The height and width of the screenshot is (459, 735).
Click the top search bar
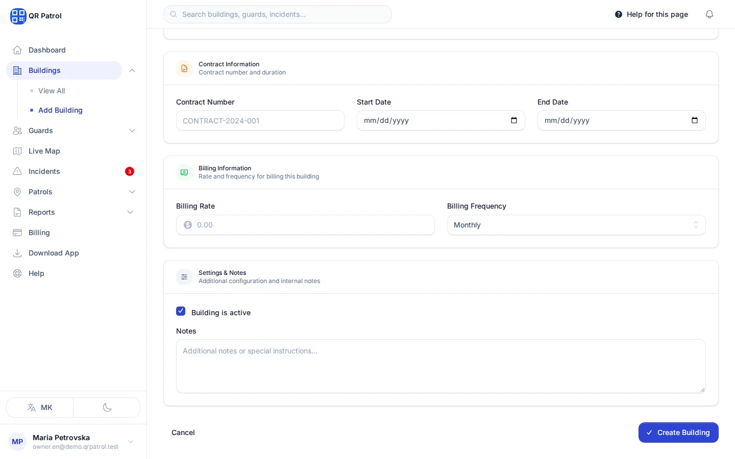[278, 14]
